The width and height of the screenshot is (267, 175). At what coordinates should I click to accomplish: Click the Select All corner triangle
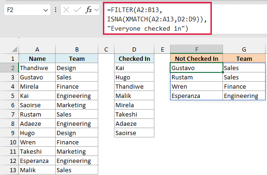point(15,50)
